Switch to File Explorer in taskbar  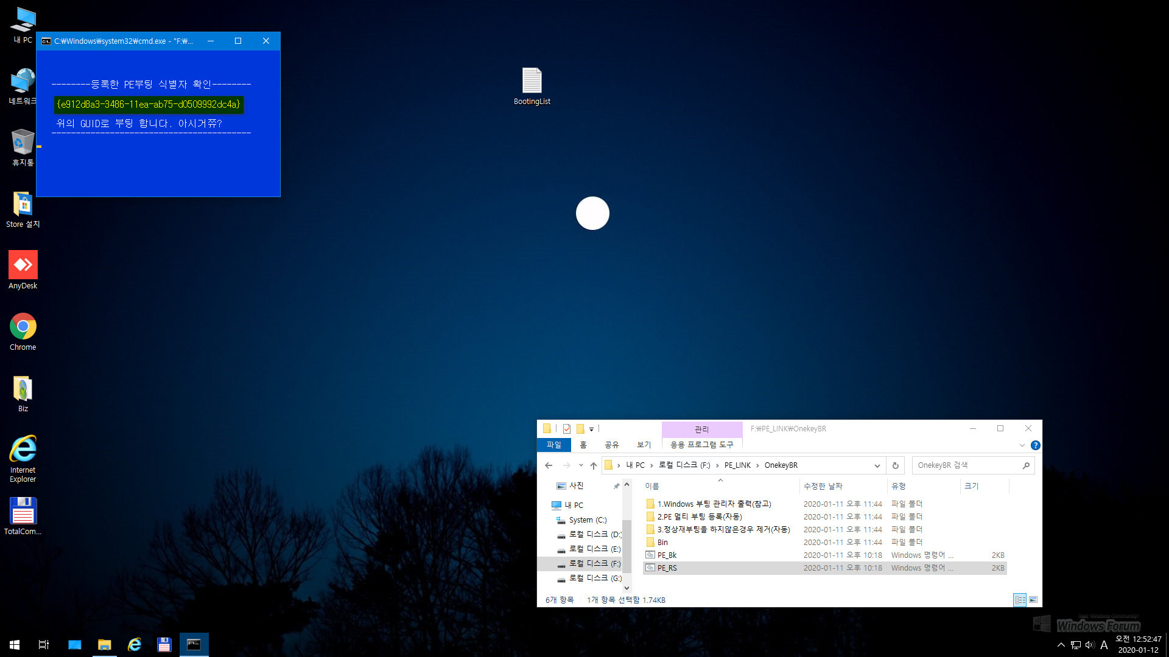[x=104, y=645]
